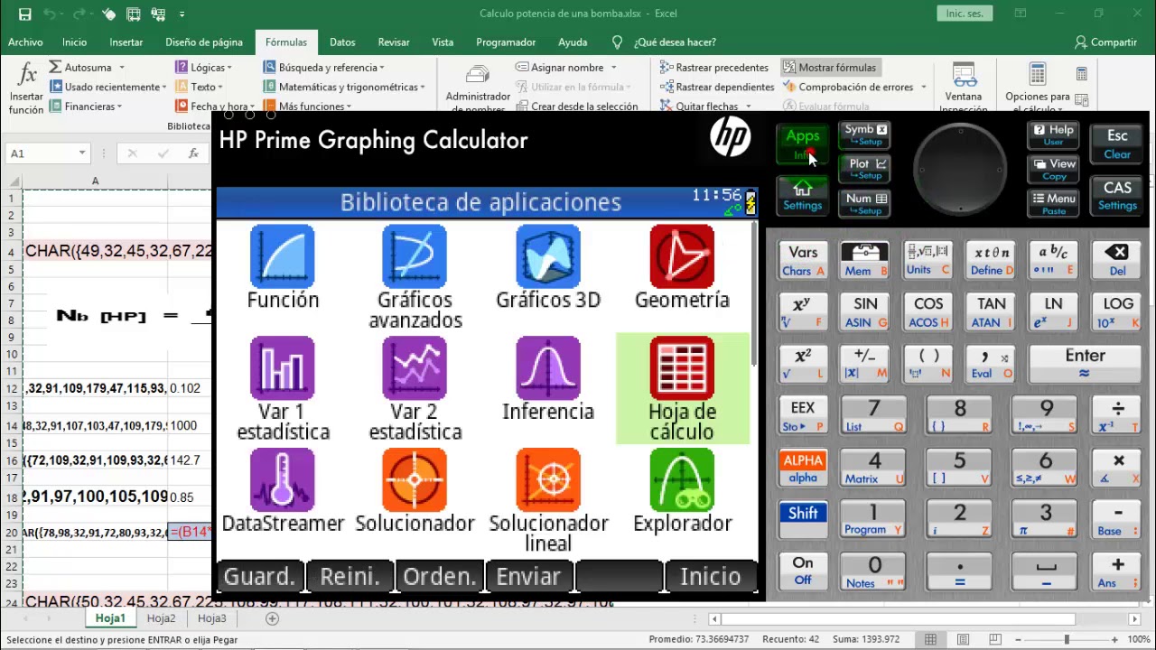Image resolution: width=1156 pixels, height=650 pixels.
Task: Open the Inferencia app
Action: pos(548,379)
